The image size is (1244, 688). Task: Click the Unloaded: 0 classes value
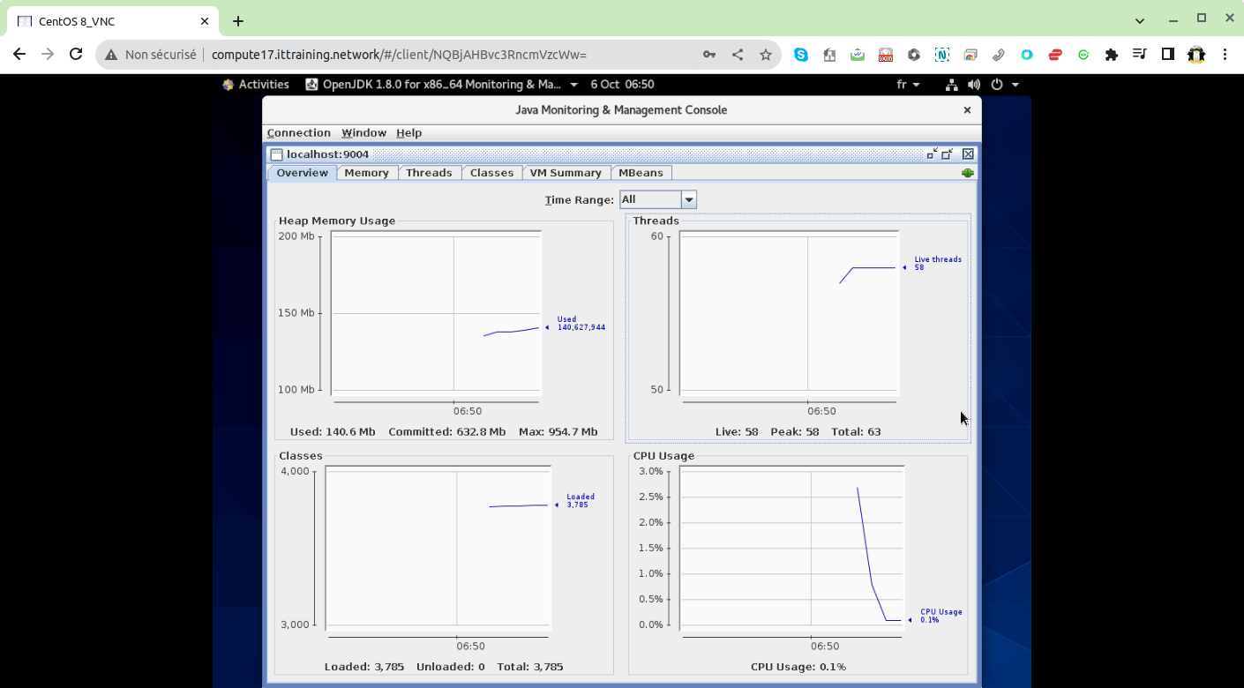point(451,667)
